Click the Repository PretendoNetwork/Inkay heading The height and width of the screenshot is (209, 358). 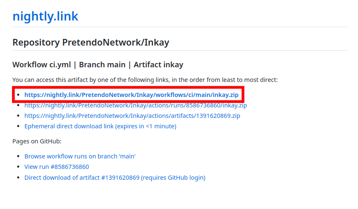coord(91,43)
